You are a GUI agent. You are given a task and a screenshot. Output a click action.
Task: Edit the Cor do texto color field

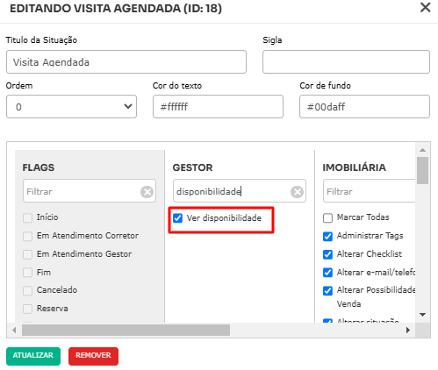pyautogui.click(x=218, y=107)
